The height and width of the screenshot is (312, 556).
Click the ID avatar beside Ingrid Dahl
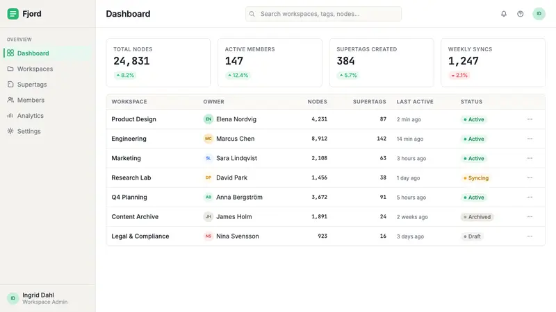[x=13, y=298]
